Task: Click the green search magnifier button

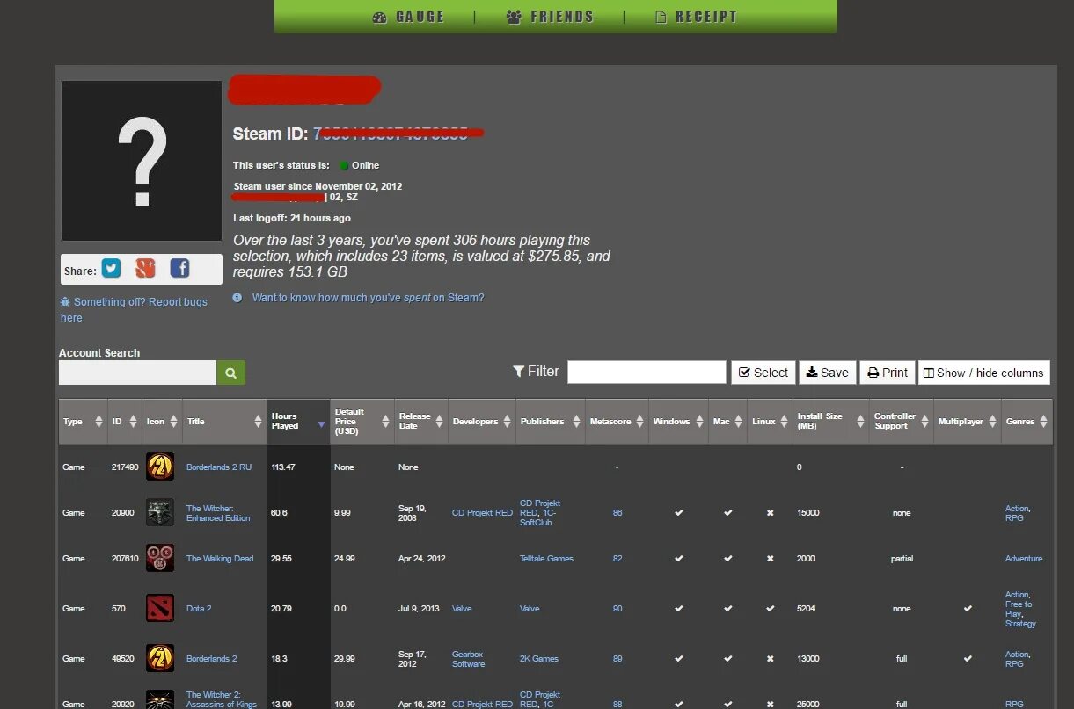Action: pos(230,373)
